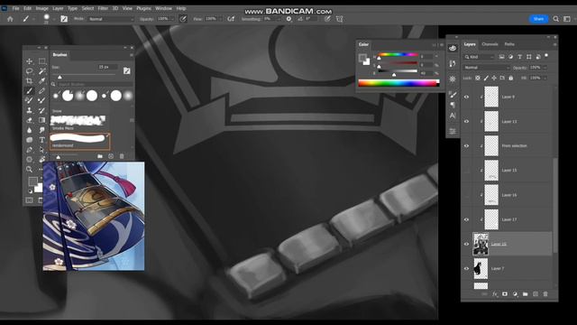Viewport: 577px width, 325px height.
Task: Switch to the Channels tab
Action: 490,44
